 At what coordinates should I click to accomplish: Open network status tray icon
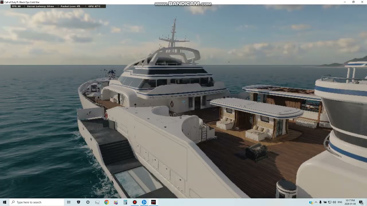(x=330, y=202)
